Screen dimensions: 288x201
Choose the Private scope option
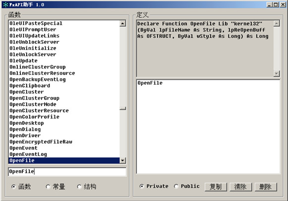pyautogui.click(x=142, y=186)
